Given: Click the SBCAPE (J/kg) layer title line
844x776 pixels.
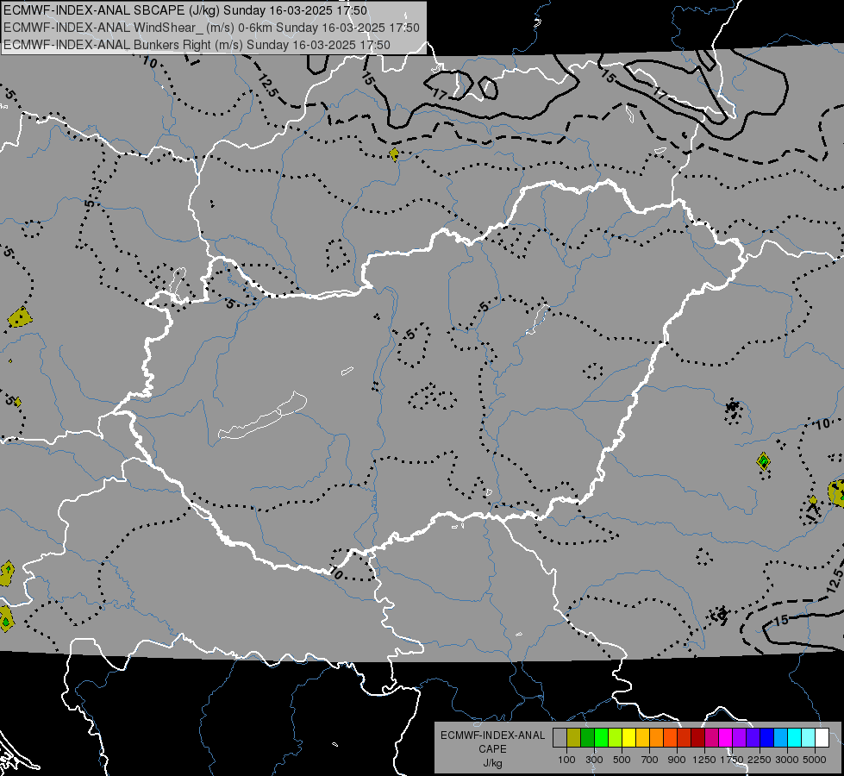Looking at the screenshot, I should pyautogui.click(x=185, y=10).
